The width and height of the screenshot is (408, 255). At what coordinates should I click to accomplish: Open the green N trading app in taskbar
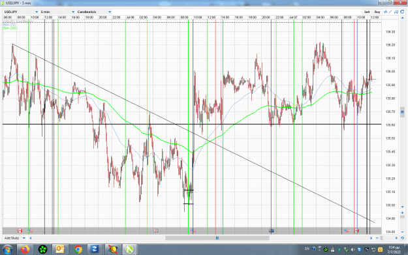tap(130, 250)
